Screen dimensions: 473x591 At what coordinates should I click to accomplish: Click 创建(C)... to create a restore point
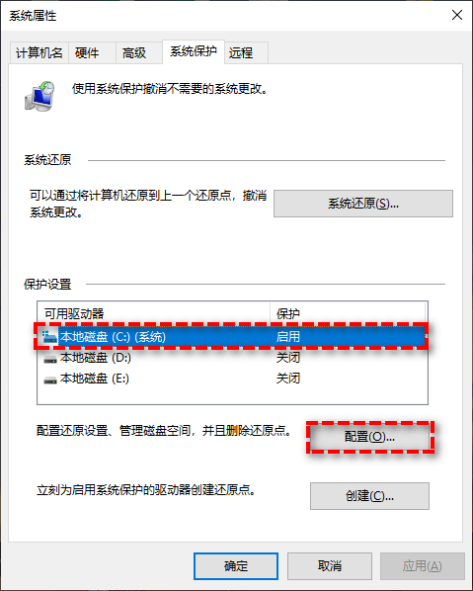point(369,496)
